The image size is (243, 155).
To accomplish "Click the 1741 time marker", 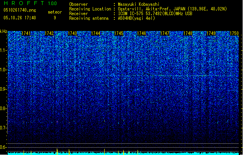I will 26,33.
